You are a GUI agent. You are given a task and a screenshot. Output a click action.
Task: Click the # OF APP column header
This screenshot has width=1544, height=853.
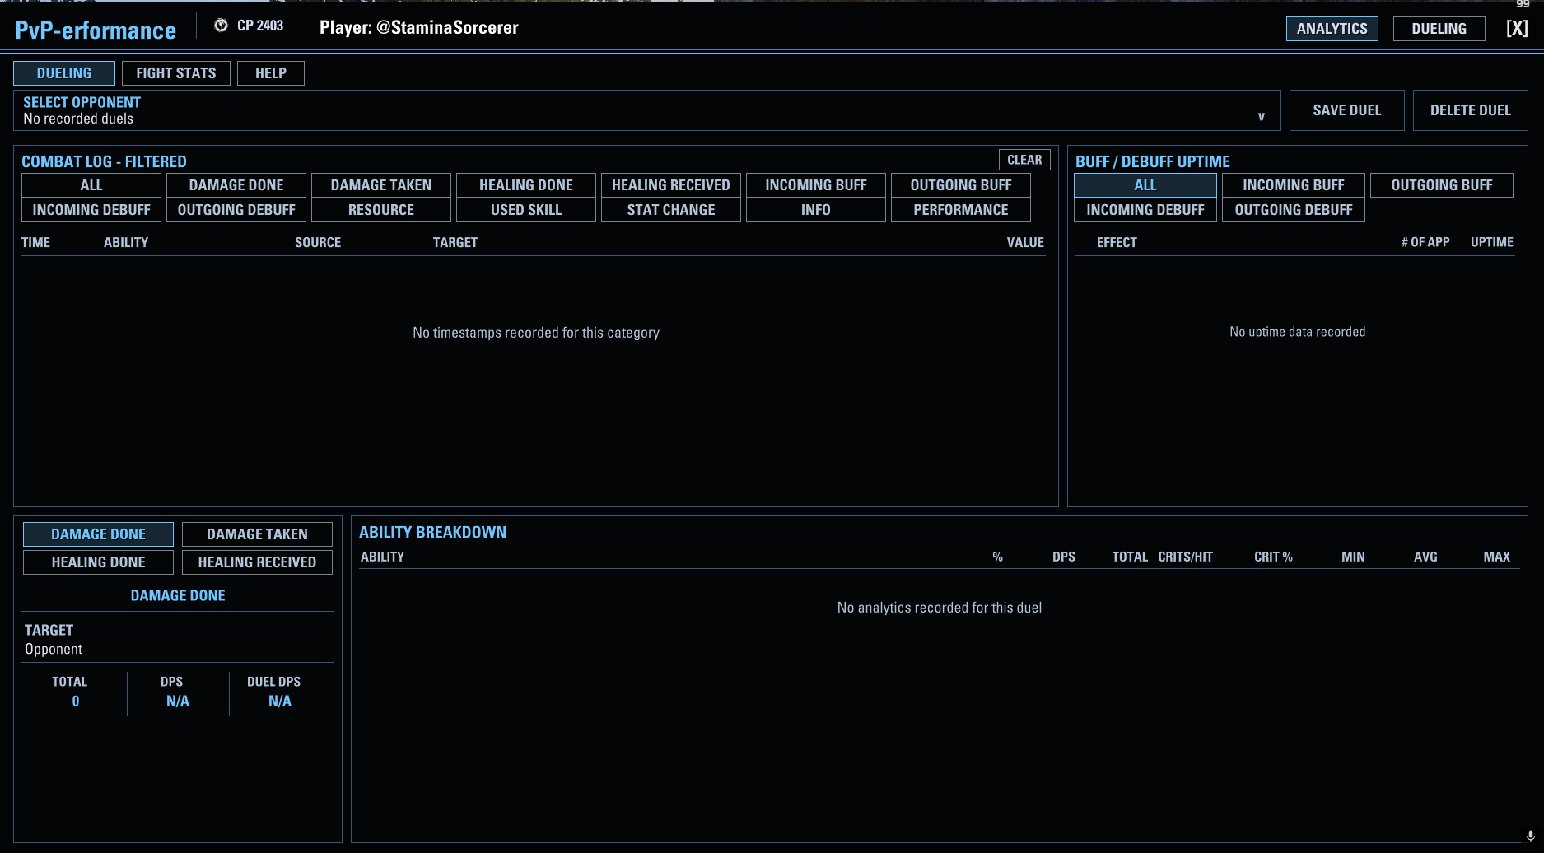coord(1425,242)
